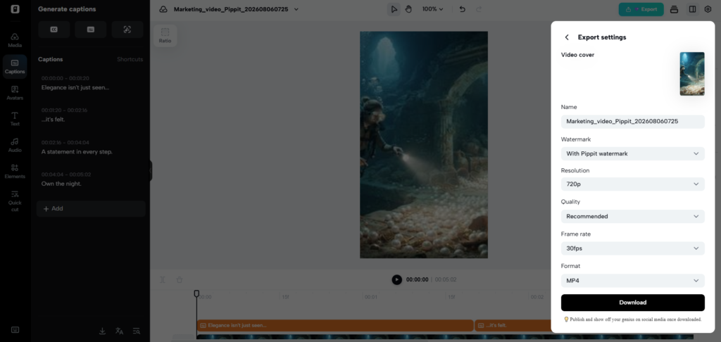Change the video cover thumbnail
Viewport: 721px width, 342px height.
(x=692, y=74)
